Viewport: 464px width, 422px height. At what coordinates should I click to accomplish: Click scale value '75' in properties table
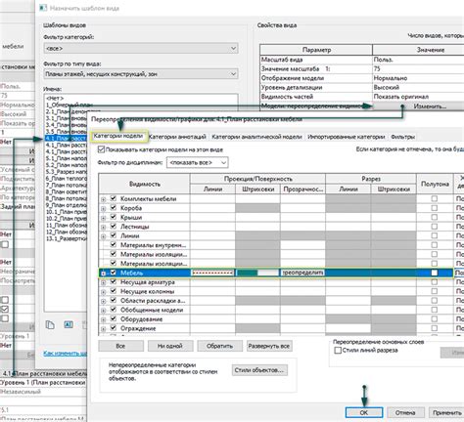pyautogui.click(x=418, y=68)
